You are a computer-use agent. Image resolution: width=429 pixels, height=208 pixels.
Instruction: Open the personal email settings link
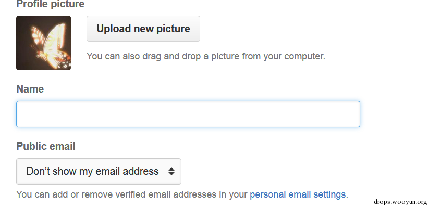click(298, 194)
